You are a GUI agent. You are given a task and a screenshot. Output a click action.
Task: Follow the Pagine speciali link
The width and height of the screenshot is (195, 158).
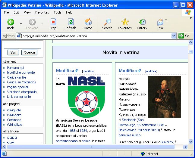pos(17,87)
